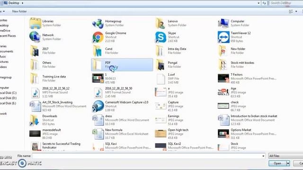This screenshot has width=303, height=170.
Task: Select the Downloads shortcut icon
Action: 35,120
